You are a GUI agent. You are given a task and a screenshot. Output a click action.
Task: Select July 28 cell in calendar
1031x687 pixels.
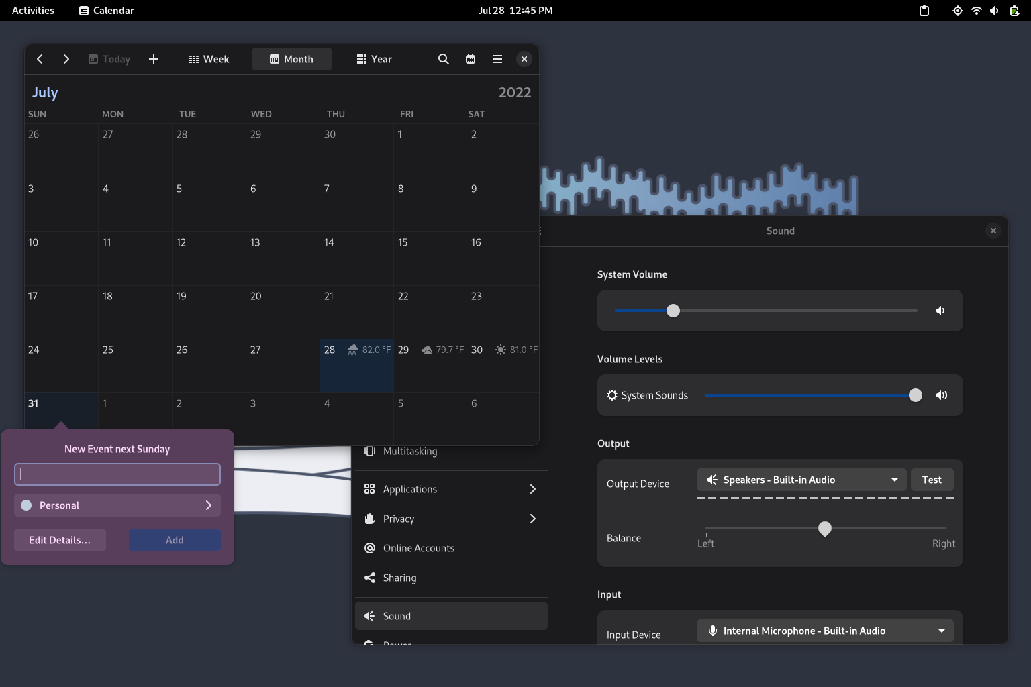click(356, 366)
